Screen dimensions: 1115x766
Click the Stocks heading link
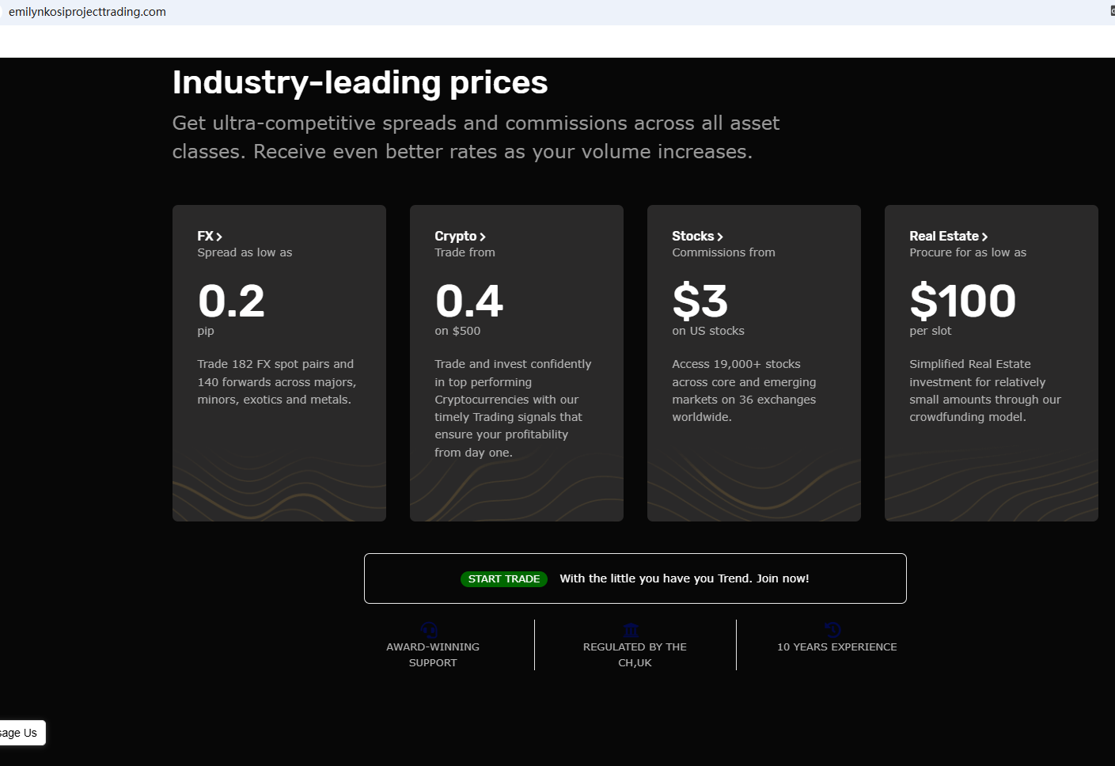(697, 236)
